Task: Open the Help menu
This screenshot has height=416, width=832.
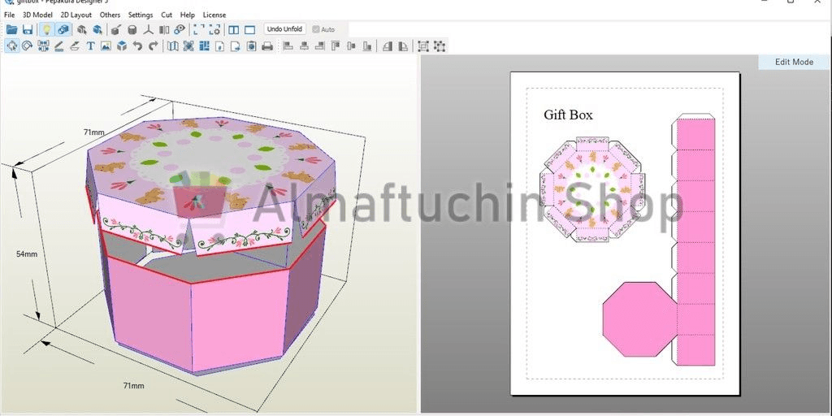Action: click(x=188, y=15)
